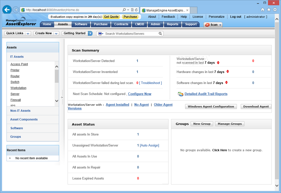Click software changes days stepper arrows

[226, 82]
